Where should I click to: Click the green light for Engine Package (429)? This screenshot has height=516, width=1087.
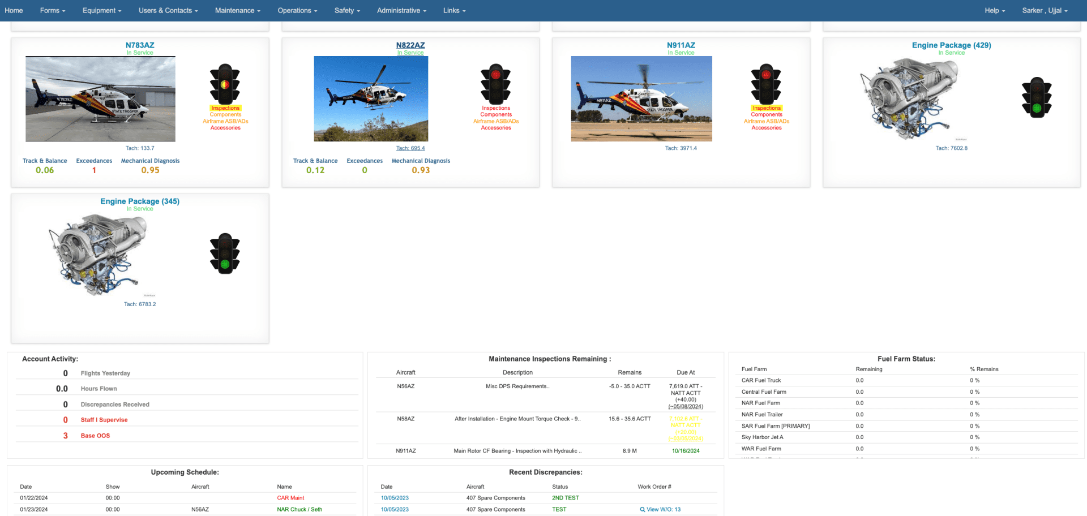(x=1037, y=108)
